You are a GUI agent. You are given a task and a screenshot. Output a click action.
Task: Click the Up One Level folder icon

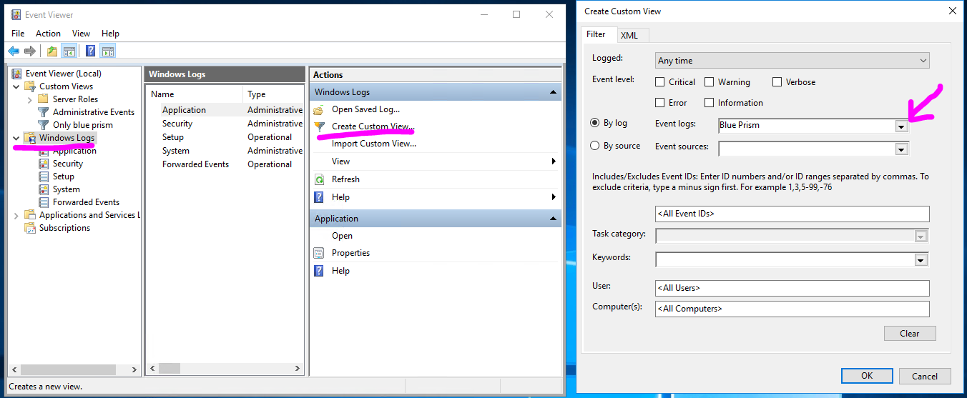[52, 51]
